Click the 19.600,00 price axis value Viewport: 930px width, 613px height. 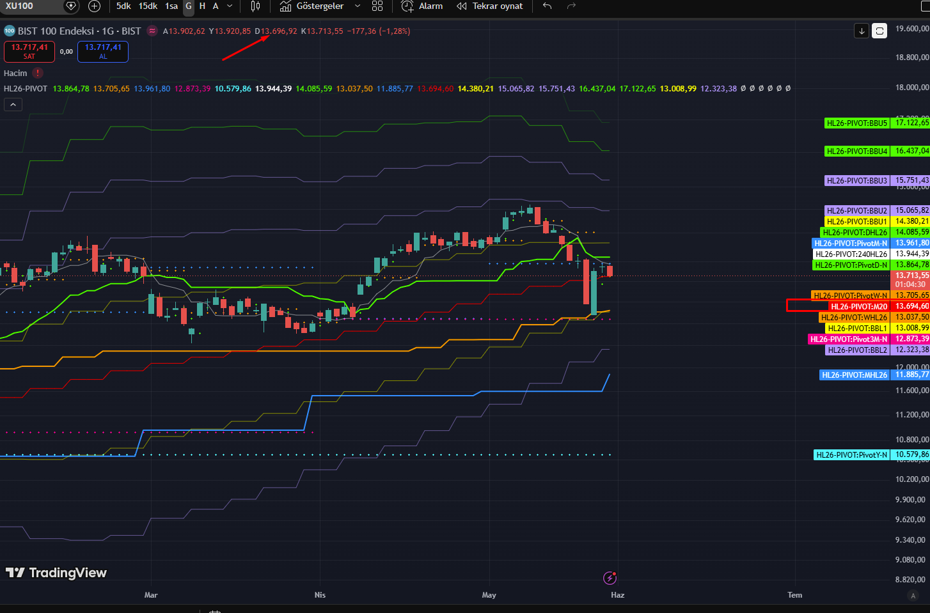click(912, 29)
